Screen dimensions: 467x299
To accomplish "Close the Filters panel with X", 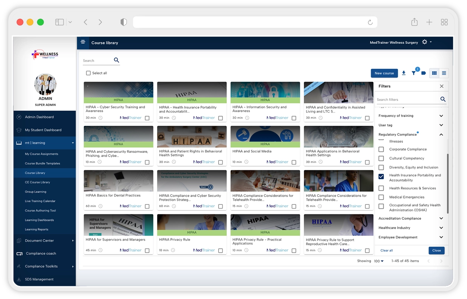I will [x=442, y=86].
